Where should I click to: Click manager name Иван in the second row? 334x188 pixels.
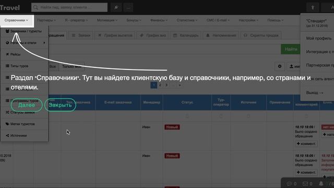click(146, 156)
